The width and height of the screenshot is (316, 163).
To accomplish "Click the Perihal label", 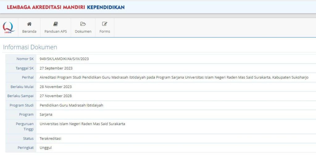I will (x=28, y=78).
